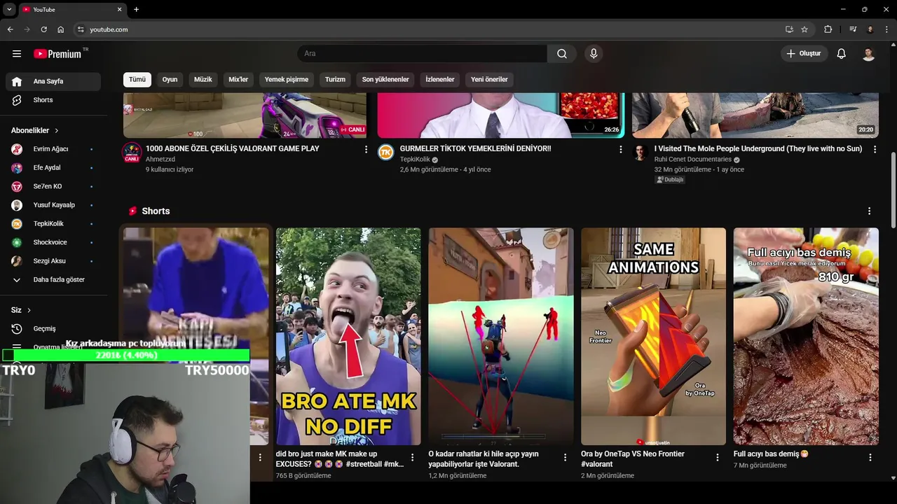
Task: Select the Son yüklenenler chip
Action: tap(385, 79)
